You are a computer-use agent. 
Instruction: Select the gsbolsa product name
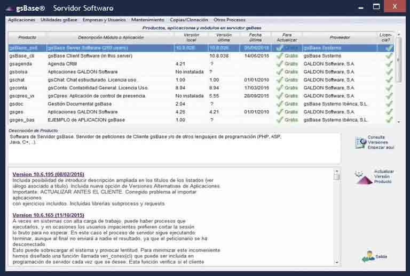pyautogui.click(x=18, y=72)
